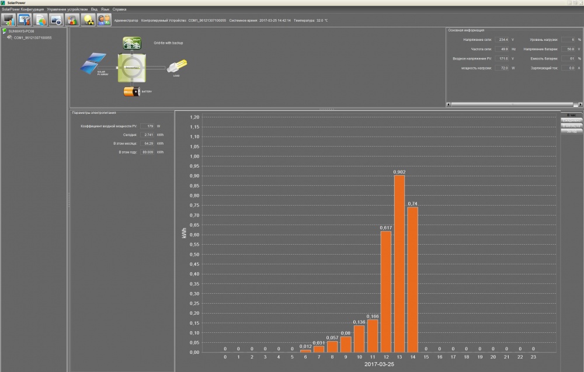The width and height of the screenshot is (584, 372).
Task: Select device COM1_96121307100055 in the tree
Action: point(33,37)
